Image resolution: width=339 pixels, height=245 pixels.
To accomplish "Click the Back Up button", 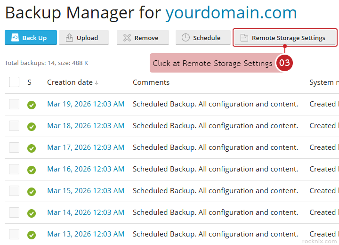I will coord(31,38).
